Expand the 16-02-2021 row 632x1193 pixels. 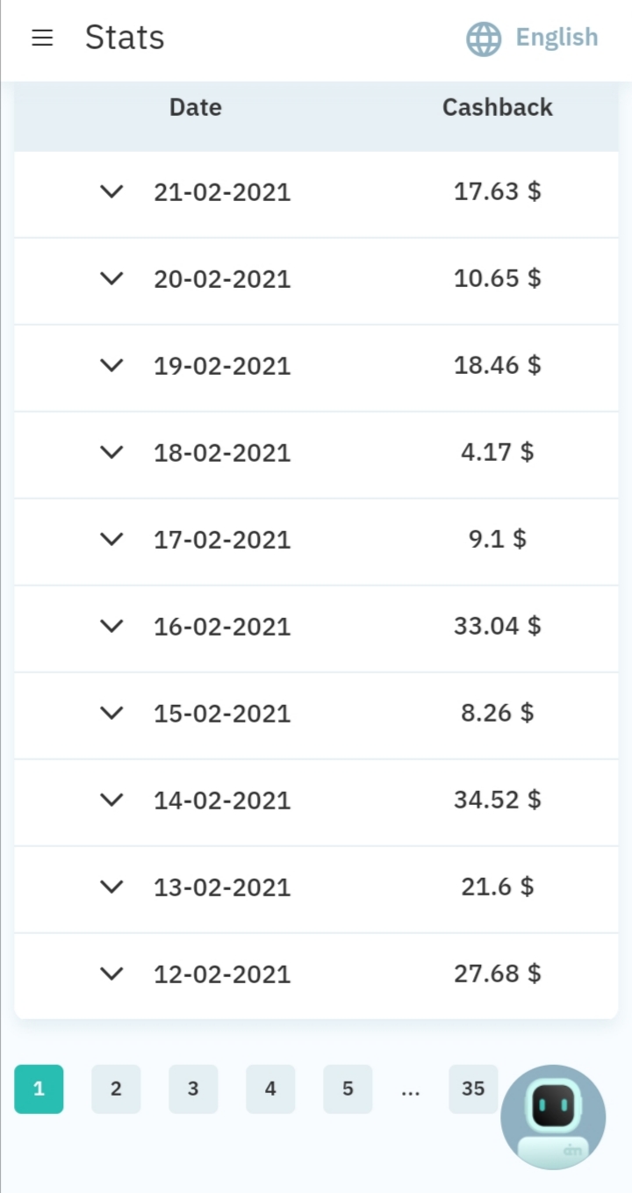pos(111,626)
